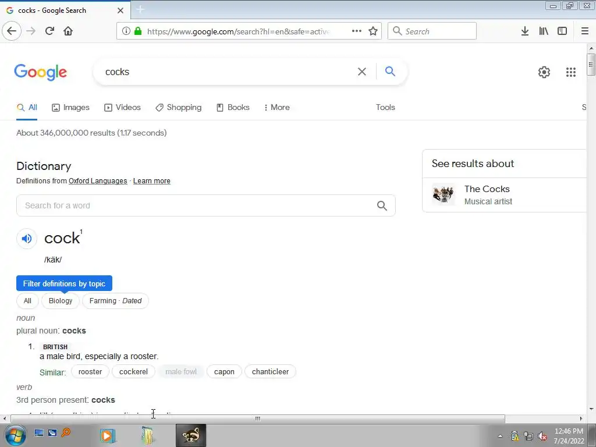596x447 pixels.
Task: Switch to the Books tab
Action: pos(233,108)
